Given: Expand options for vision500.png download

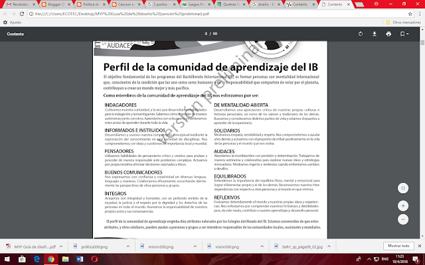Looking at the screenshot, I should pos(262,246).
